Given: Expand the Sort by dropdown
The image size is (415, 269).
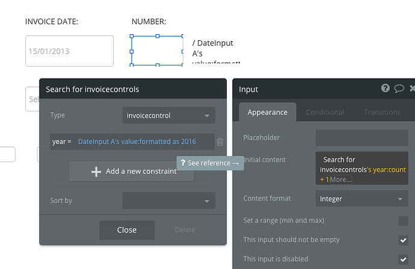Looking at the screenshot, I should coord(168,201).
